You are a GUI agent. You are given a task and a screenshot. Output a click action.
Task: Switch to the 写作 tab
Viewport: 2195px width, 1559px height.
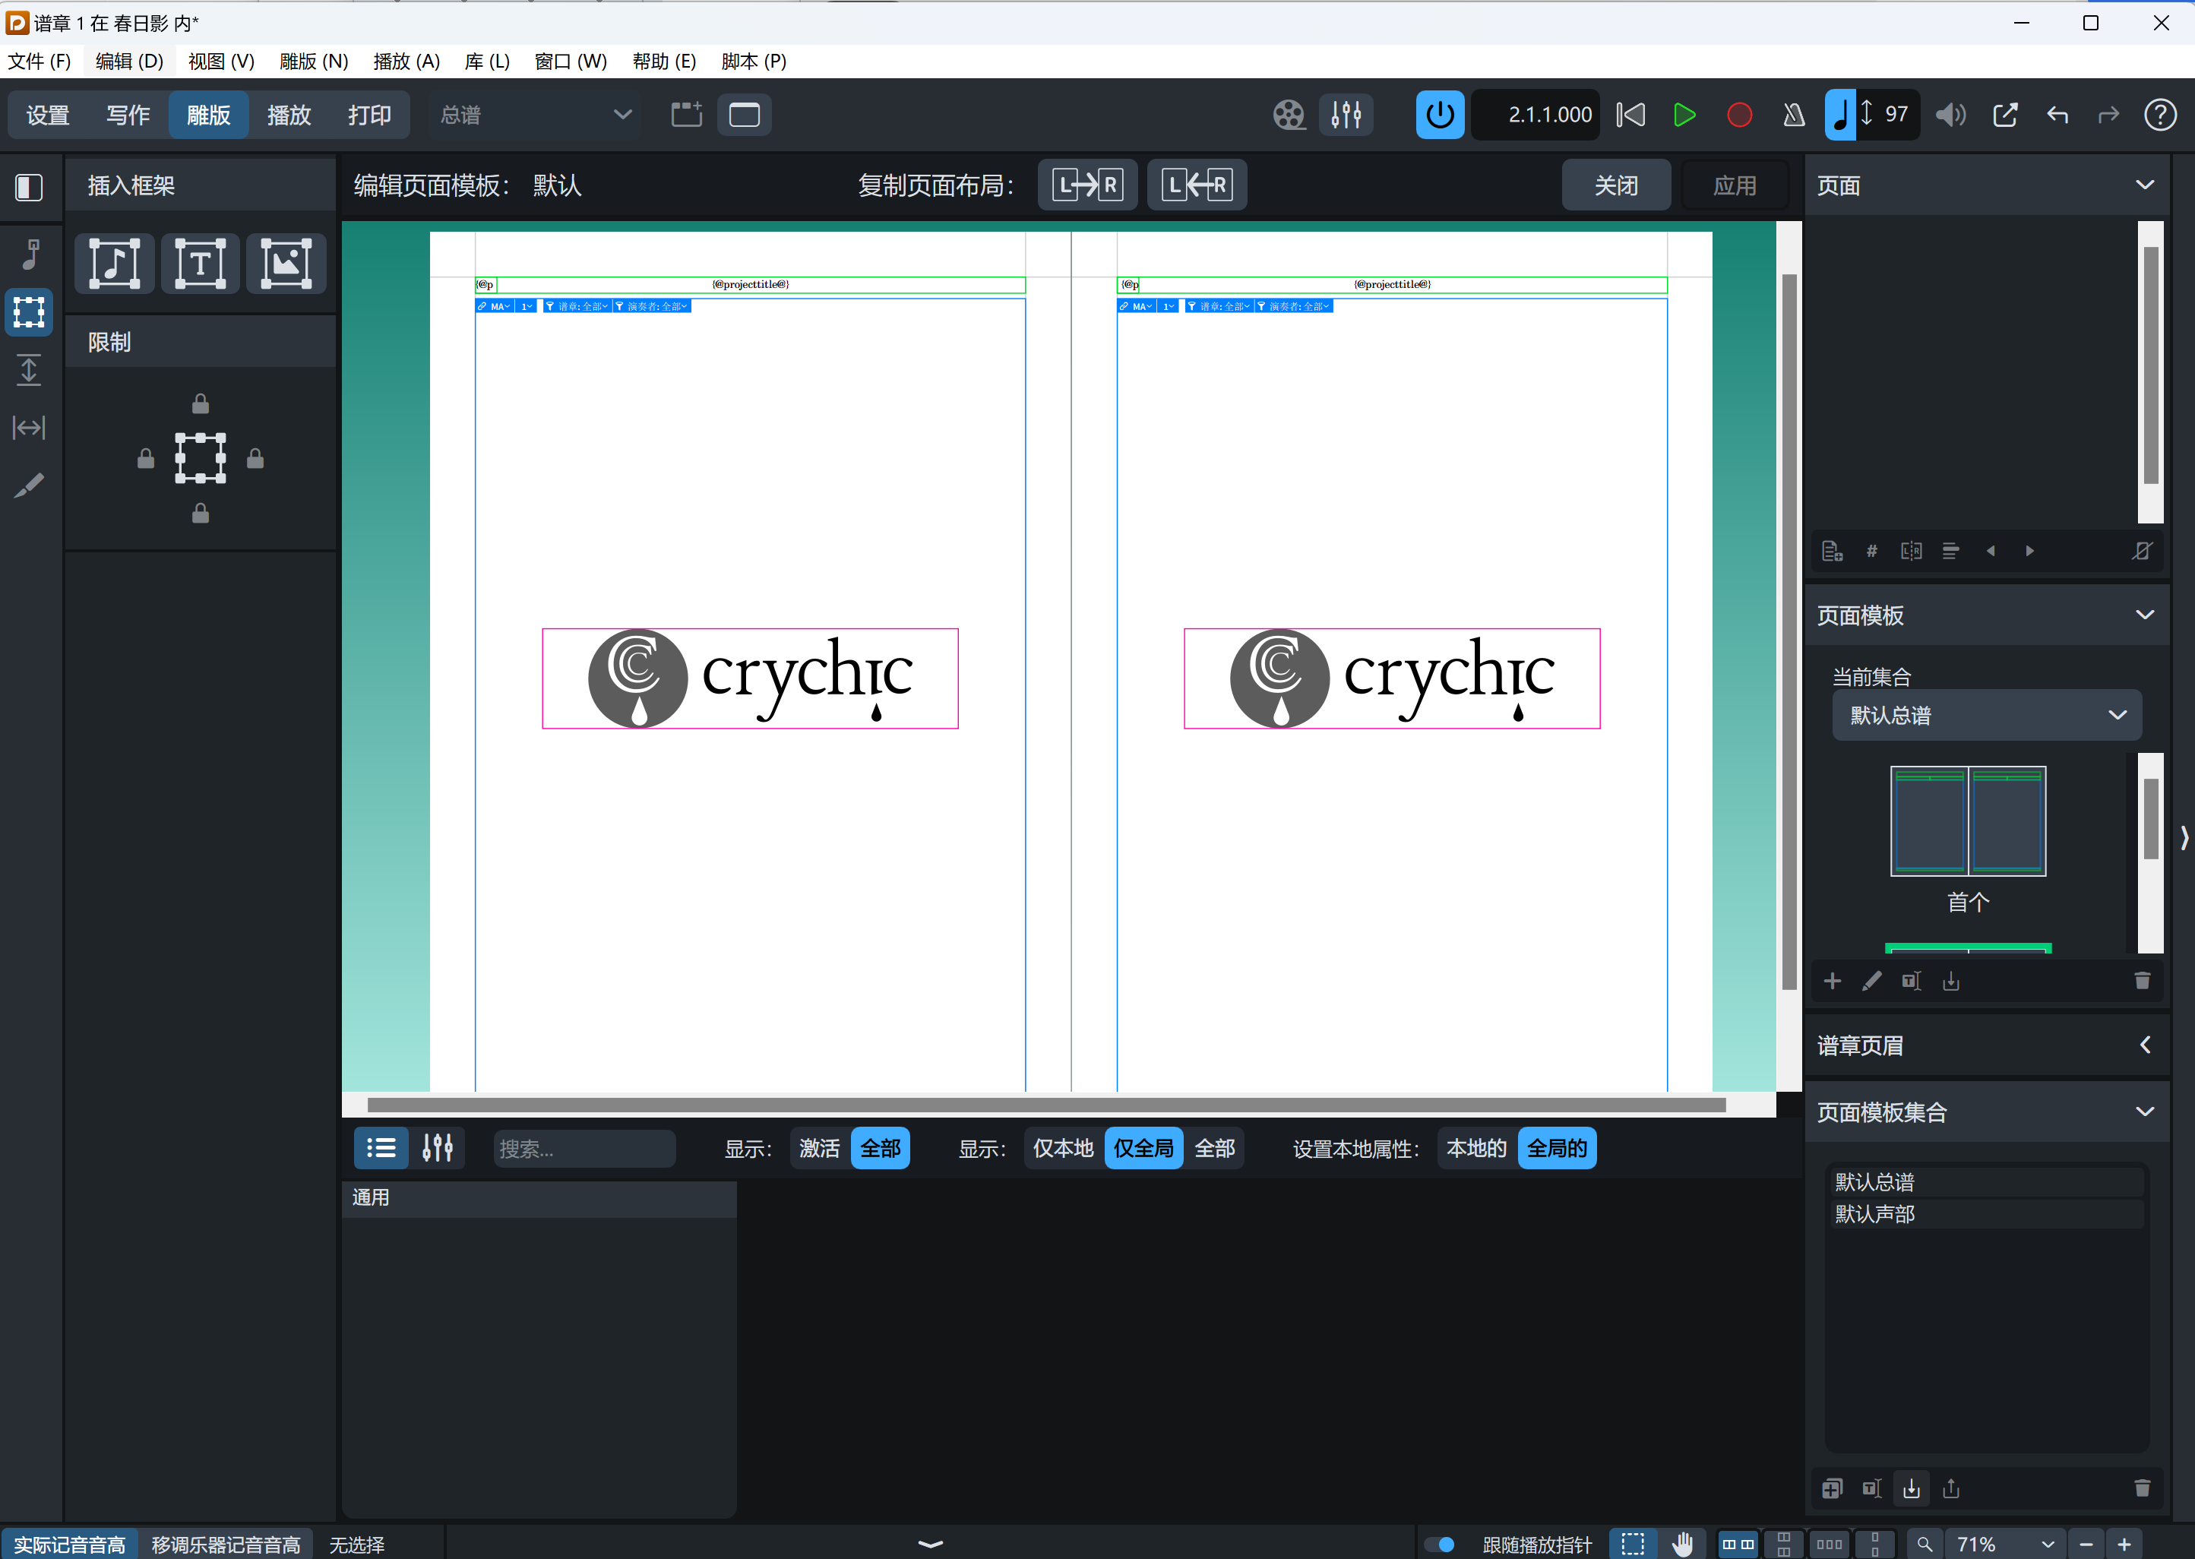[x=128, y=114]
